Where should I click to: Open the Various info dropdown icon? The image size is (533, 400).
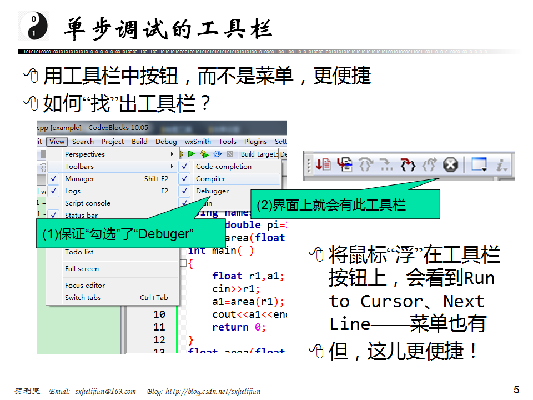tap(502, 165)
